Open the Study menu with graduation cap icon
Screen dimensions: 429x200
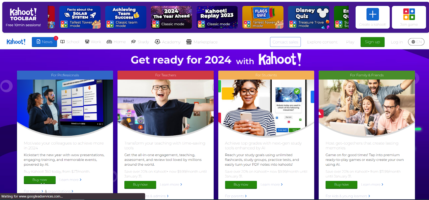(140, 42)
